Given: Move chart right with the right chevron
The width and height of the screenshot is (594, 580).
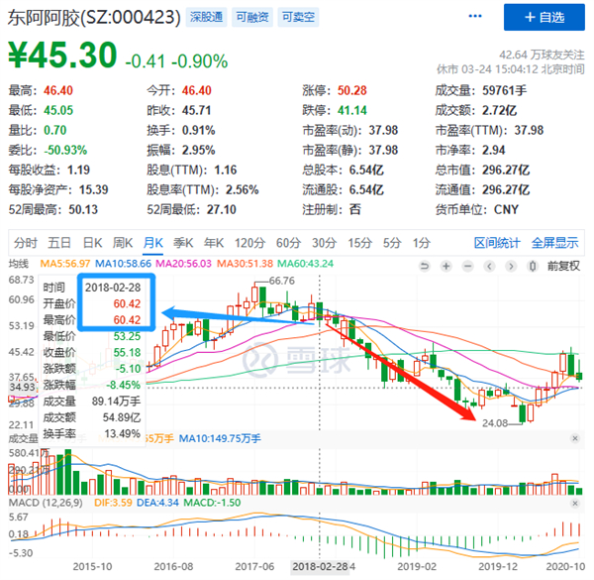Looking at the screenshot, I should click(511, 267).
